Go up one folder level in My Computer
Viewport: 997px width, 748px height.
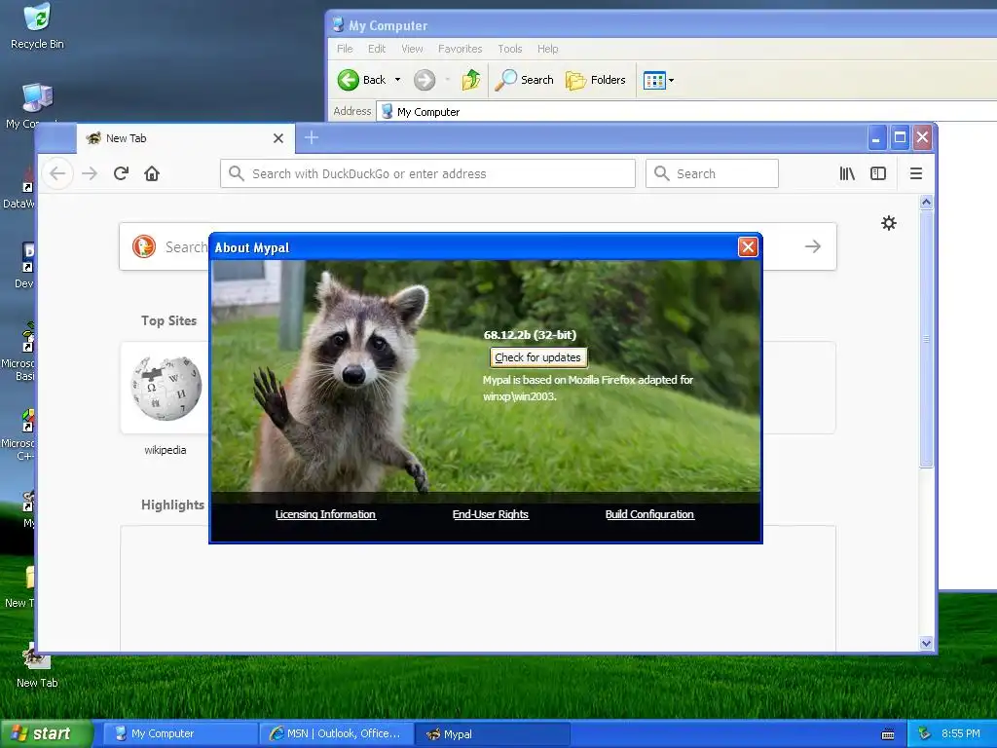click(x=471, y=80)
